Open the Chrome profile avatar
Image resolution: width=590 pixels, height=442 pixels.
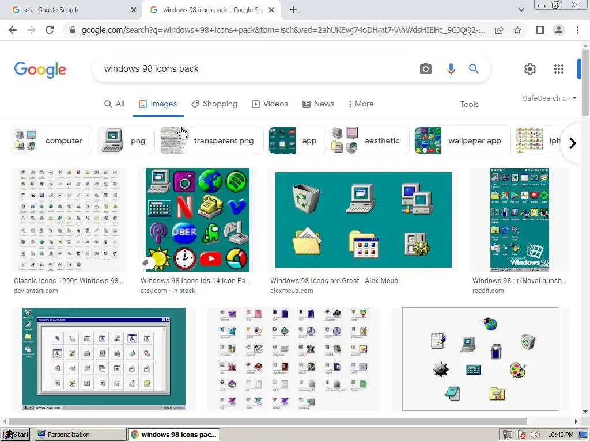click(559, 30)
